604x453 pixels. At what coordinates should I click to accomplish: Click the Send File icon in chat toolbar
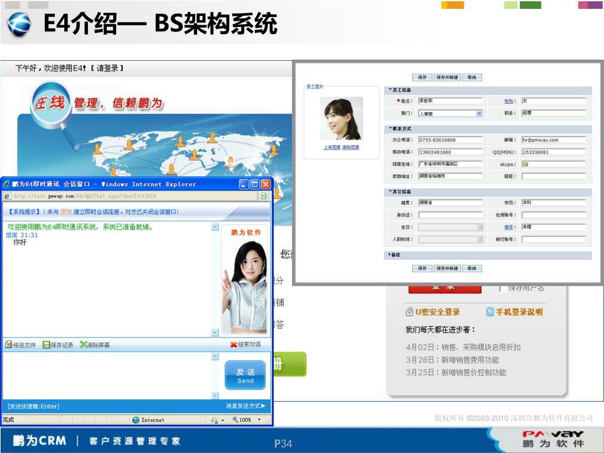[x=8, y=344]
